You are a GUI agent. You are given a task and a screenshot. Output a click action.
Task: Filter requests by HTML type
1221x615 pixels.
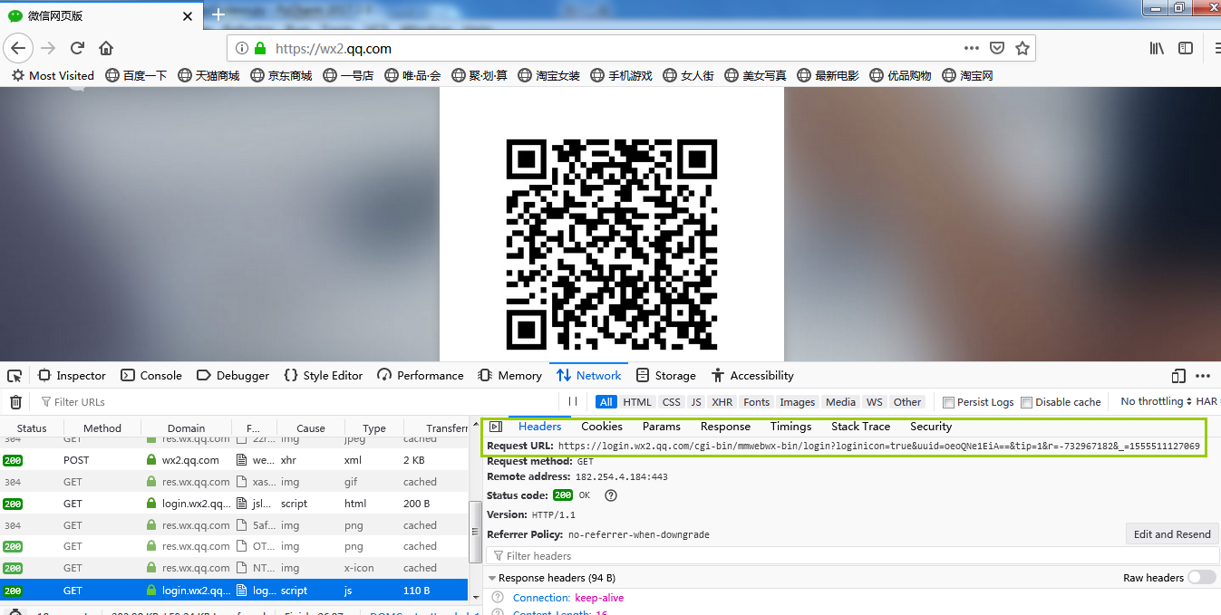click(x=637, y=402)
